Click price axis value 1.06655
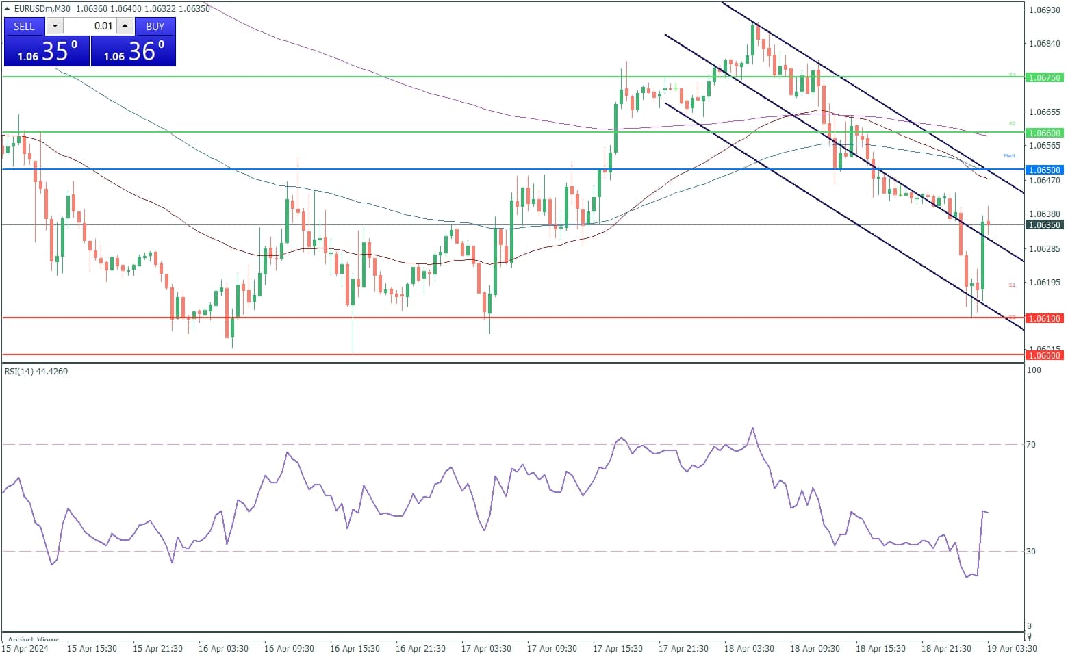This screenshot has width=1068, height=657. click(x=1045, y=112)
